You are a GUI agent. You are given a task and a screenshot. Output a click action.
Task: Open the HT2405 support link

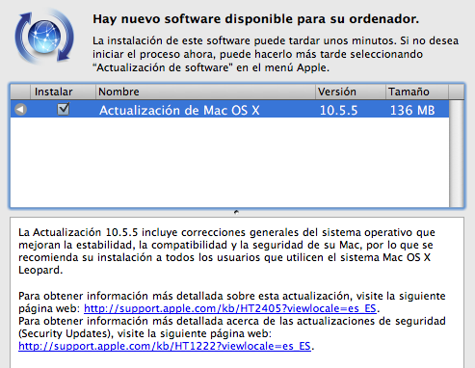(x=230, y=308)
